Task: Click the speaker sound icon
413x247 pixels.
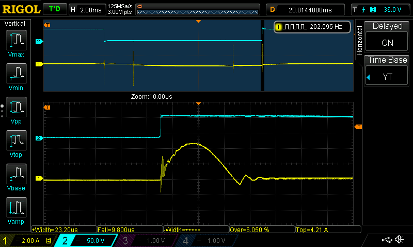Action: point(399,240)
